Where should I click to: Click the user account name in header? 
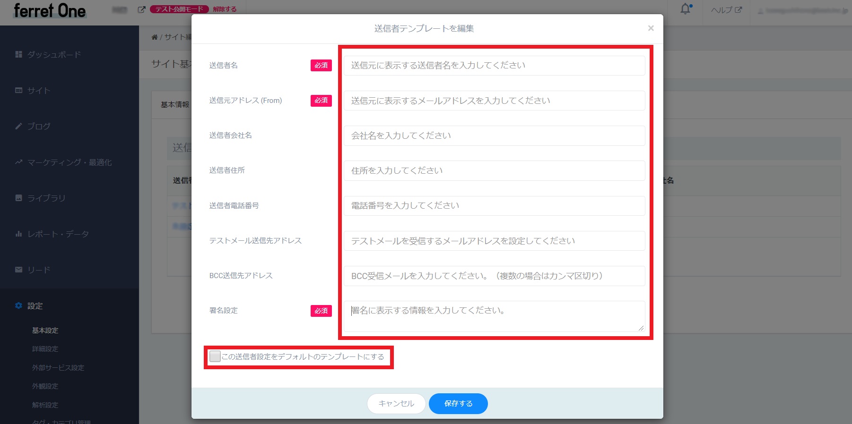click(x=802, y=10)
